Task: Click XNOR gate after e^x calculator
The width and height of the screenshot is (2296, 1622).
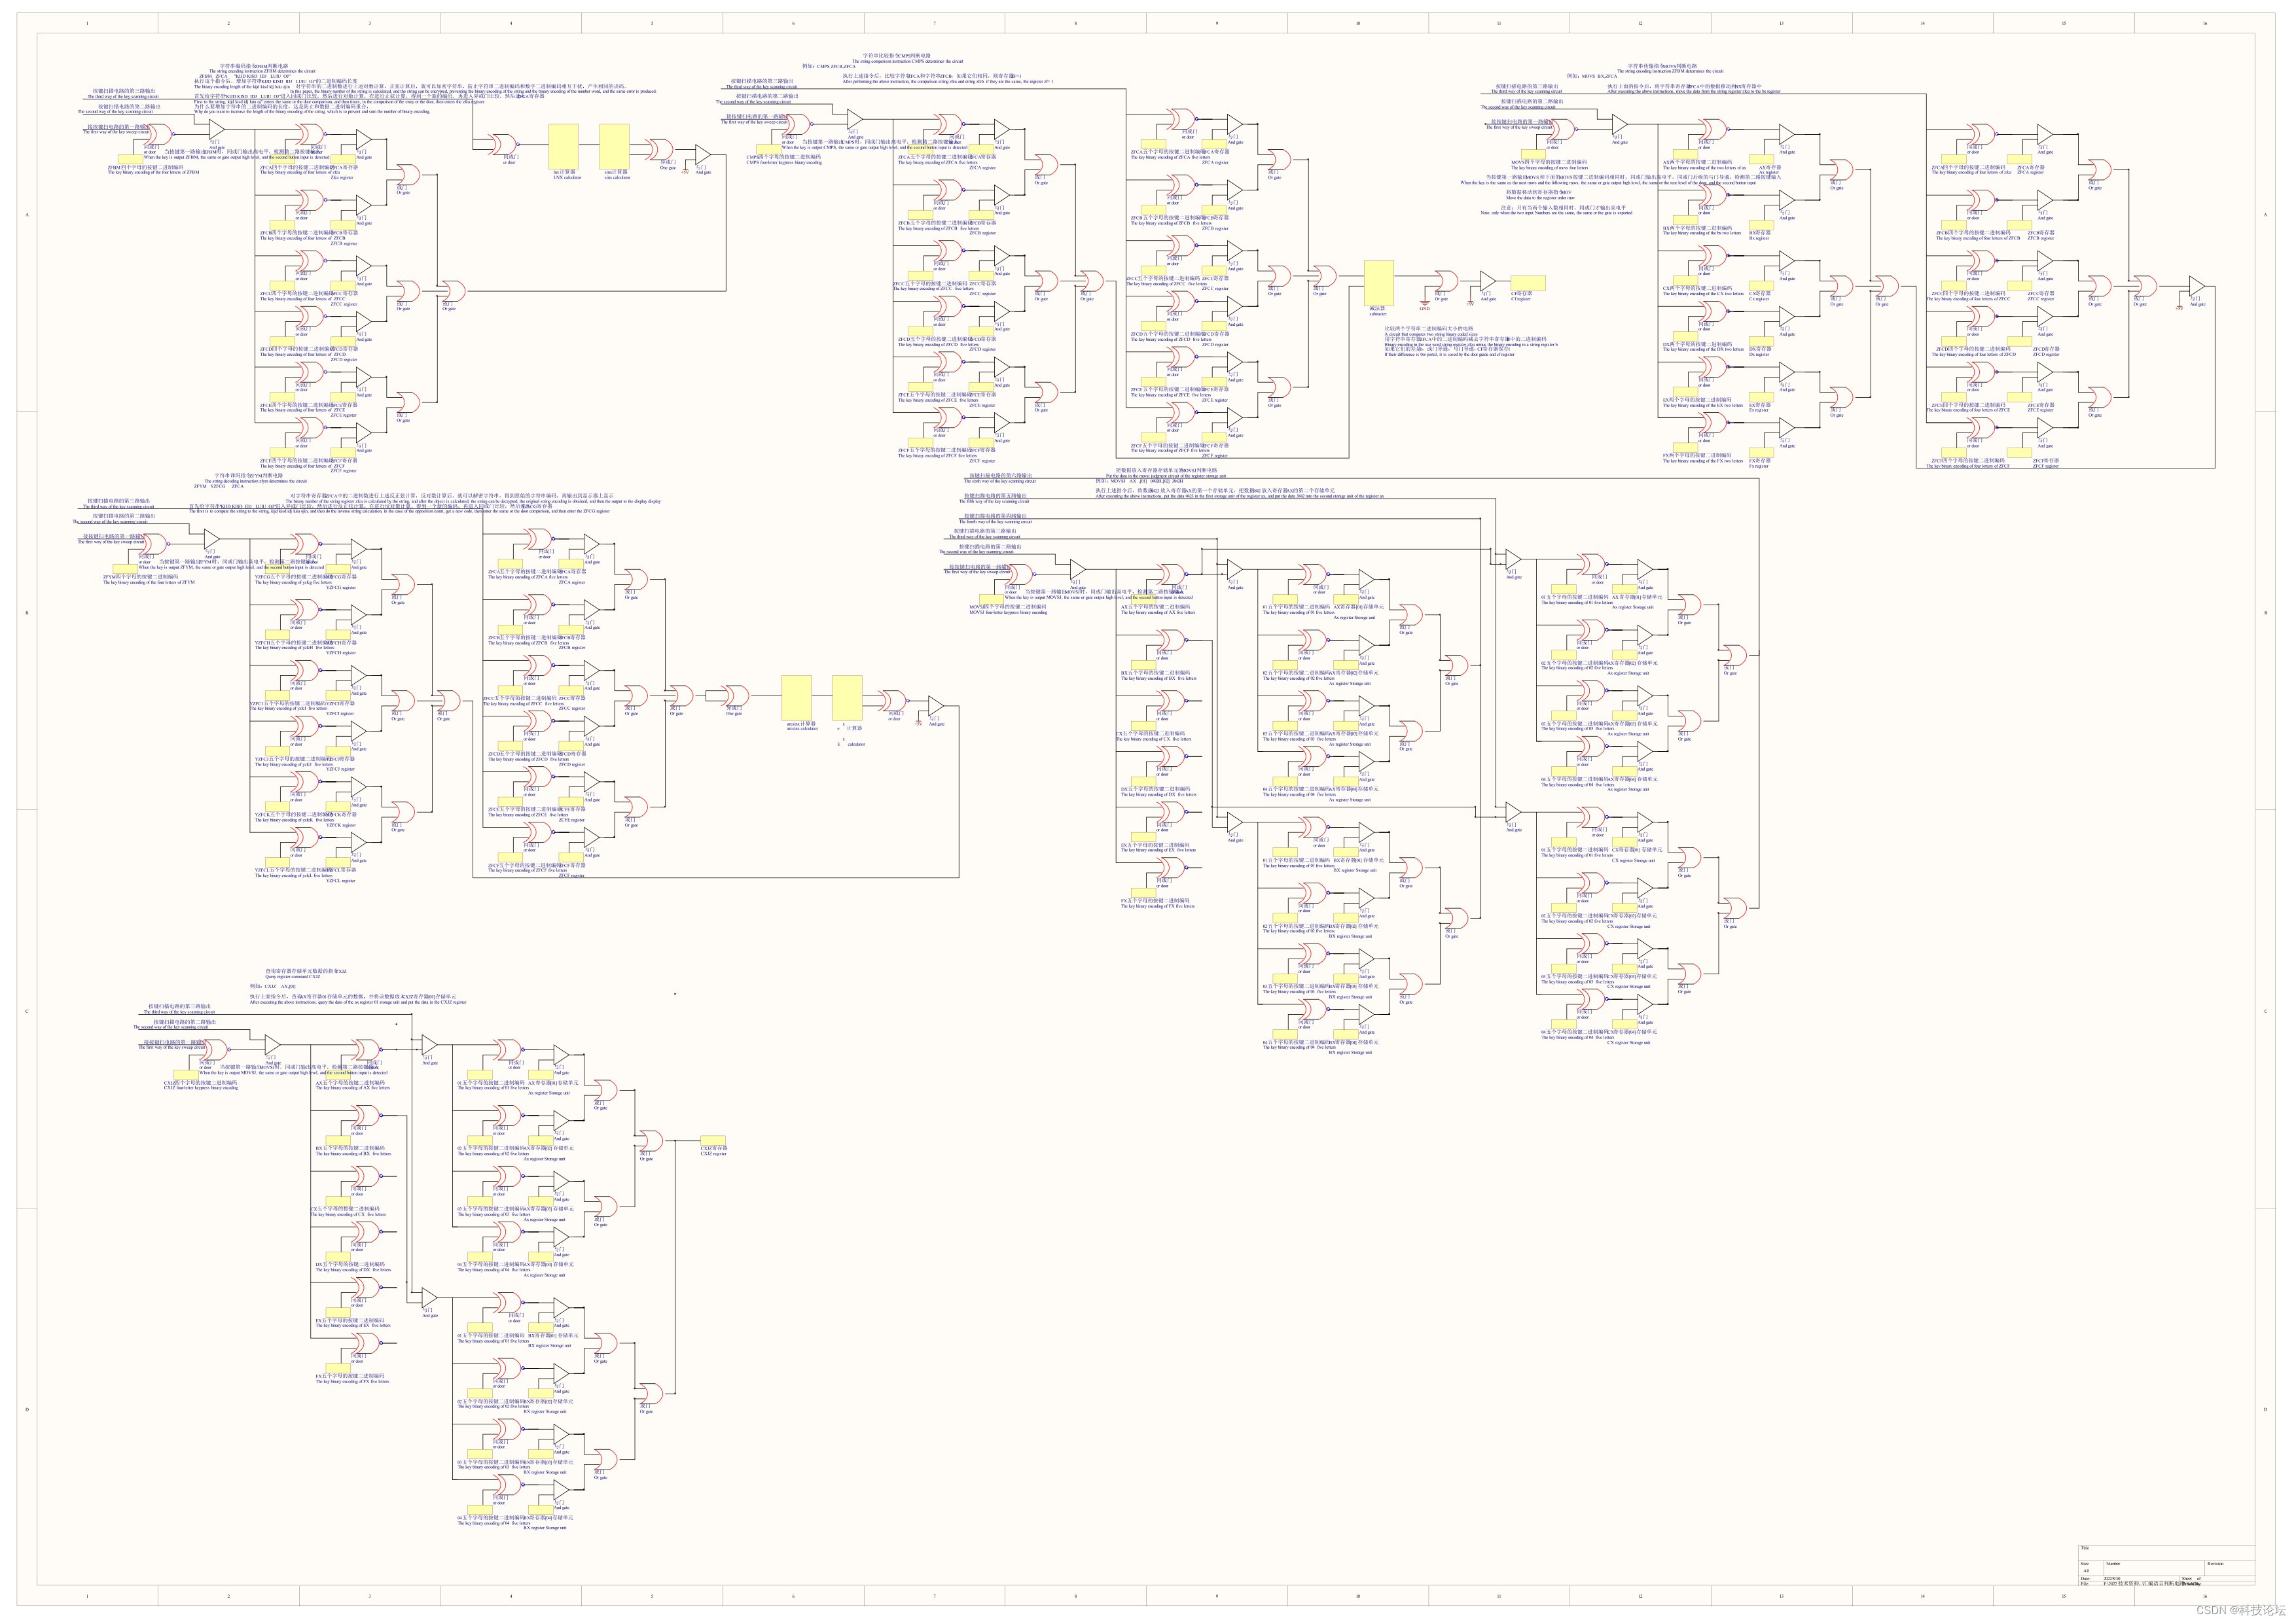Action: 893,701
